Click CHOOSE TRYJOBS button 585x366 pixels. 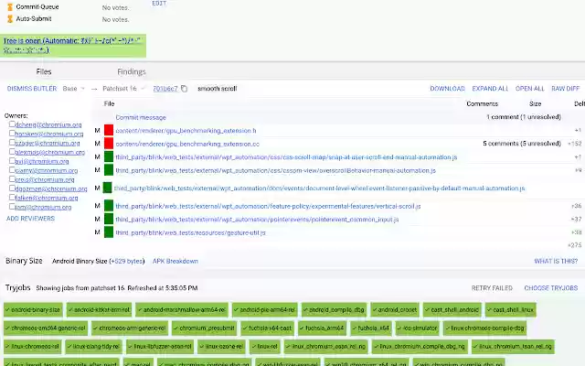point(550,288)
